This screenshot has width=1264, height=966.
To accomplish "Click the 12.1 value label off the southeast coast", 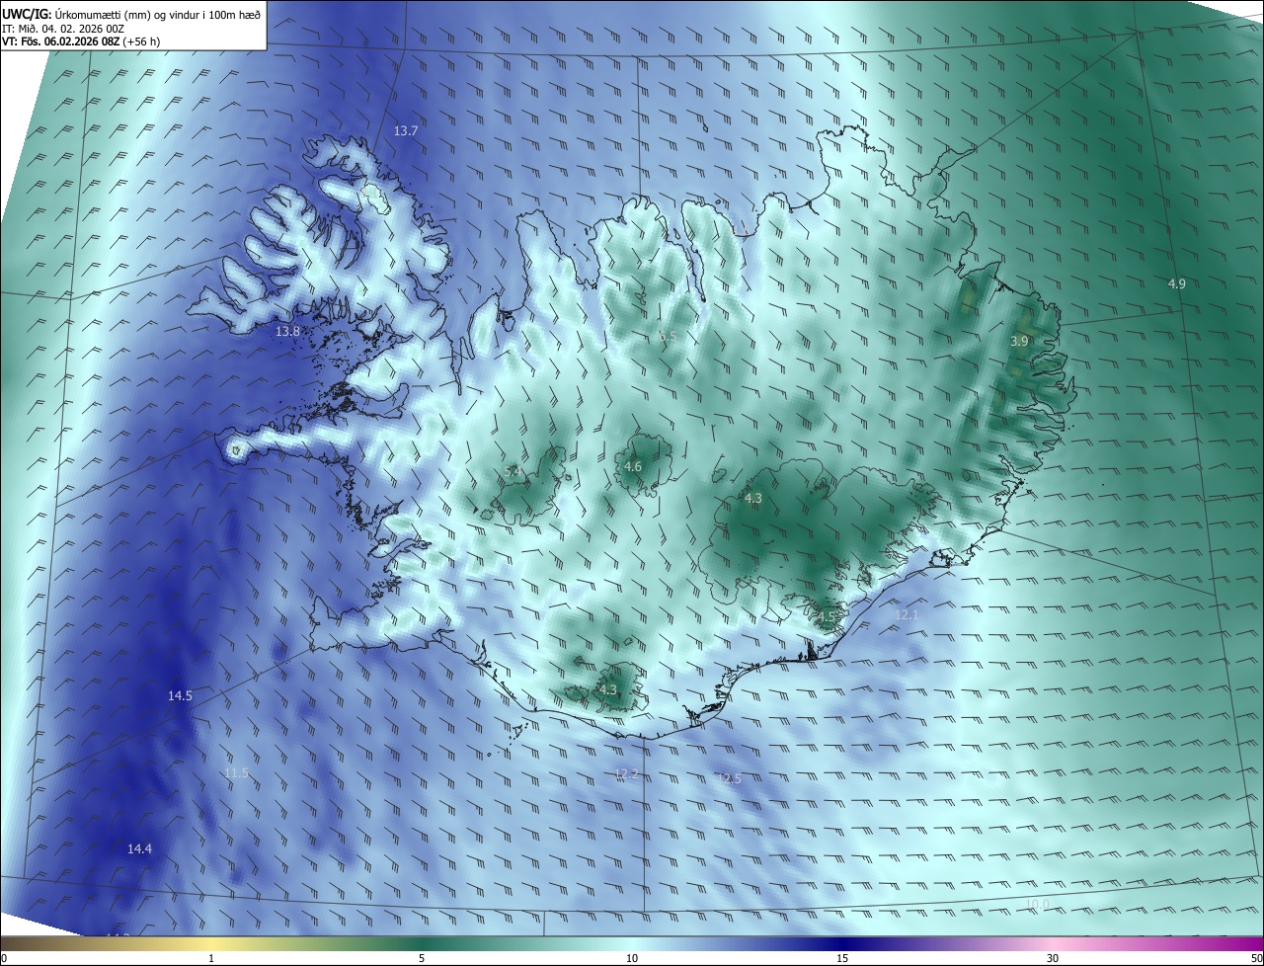I will 907,614.
